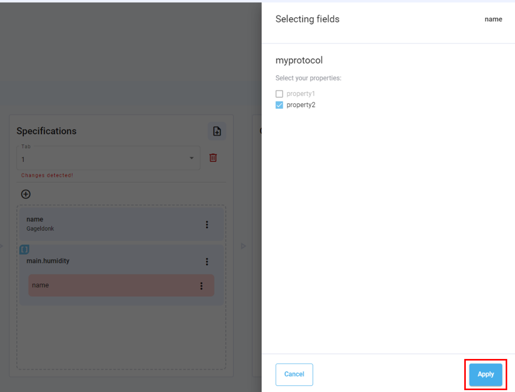This screenshot has width=515, height=392.
Task: Expand the left panel arrow at screen edge
Action: (x=2, y=246)
